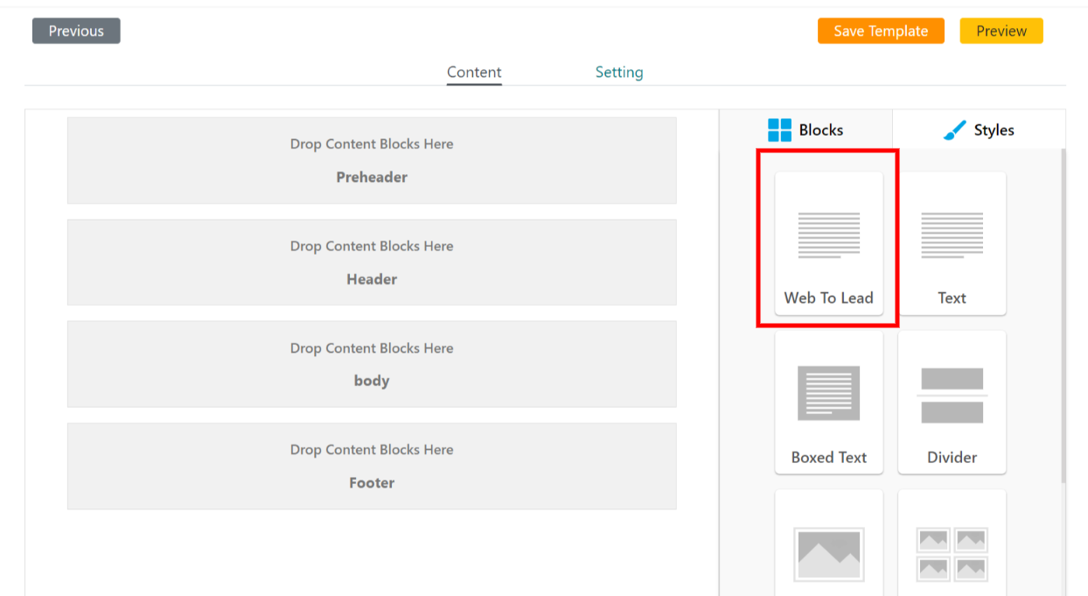
Task: Switch to the Styles panel tab
Action: pyautogui.click(x=979, y=130)
